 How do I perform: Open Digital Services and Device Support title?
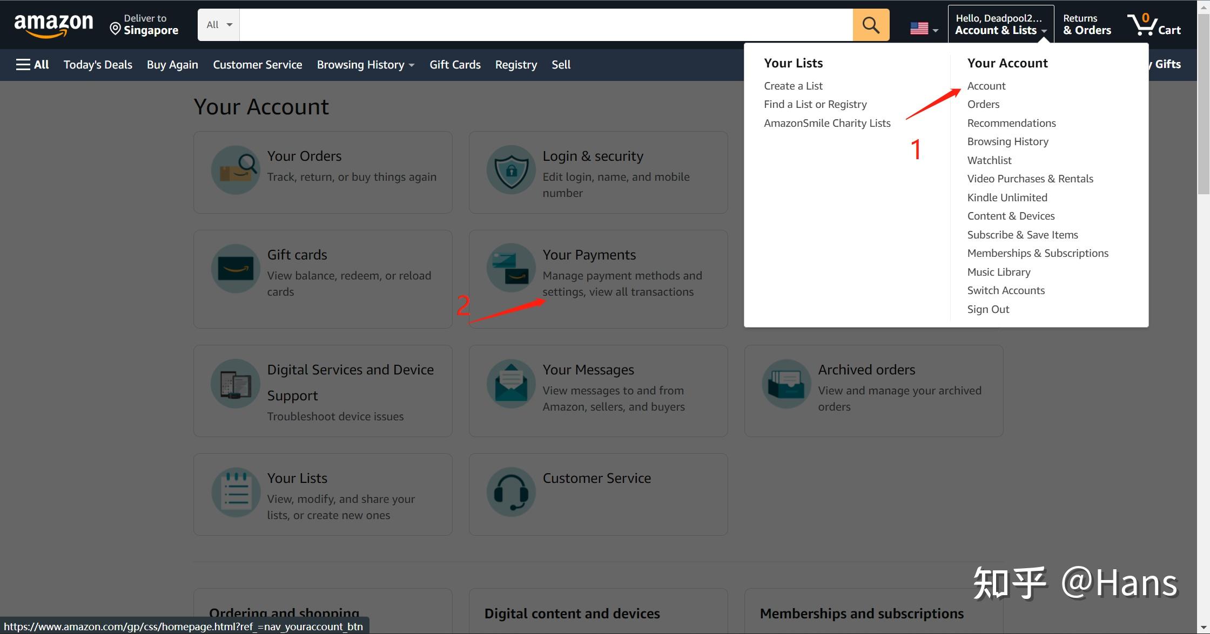350,383
